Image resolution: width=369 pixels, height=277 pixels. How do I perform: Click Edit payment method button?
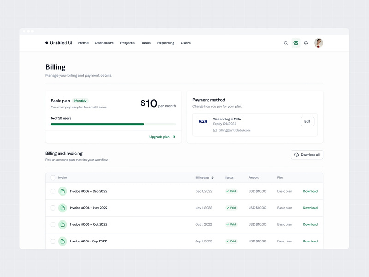tap(307, 121)
